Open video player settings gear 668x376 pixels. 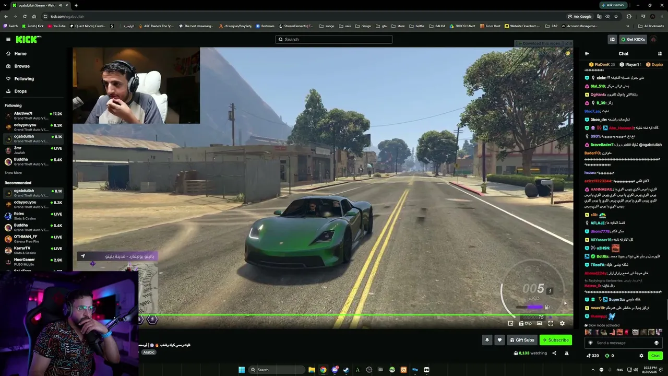click(562, 323)
